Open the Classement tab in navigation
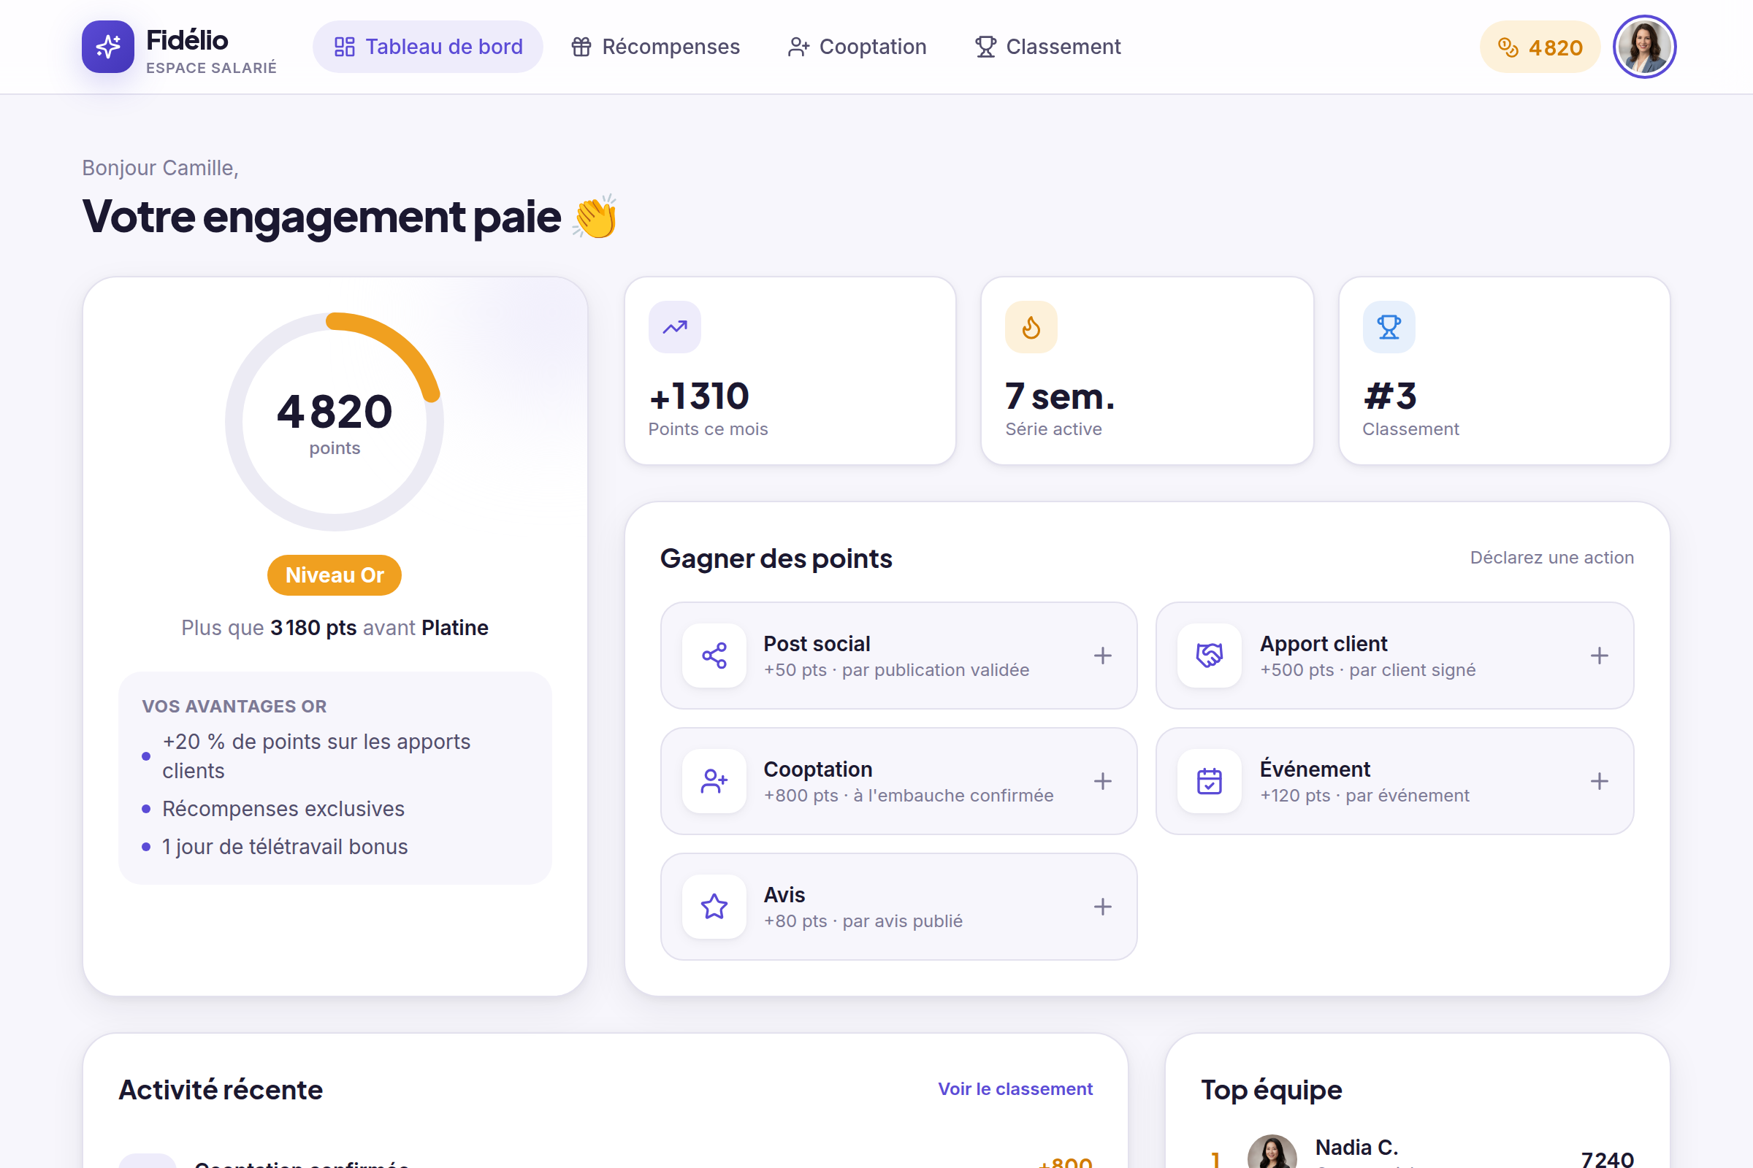 1048,47
